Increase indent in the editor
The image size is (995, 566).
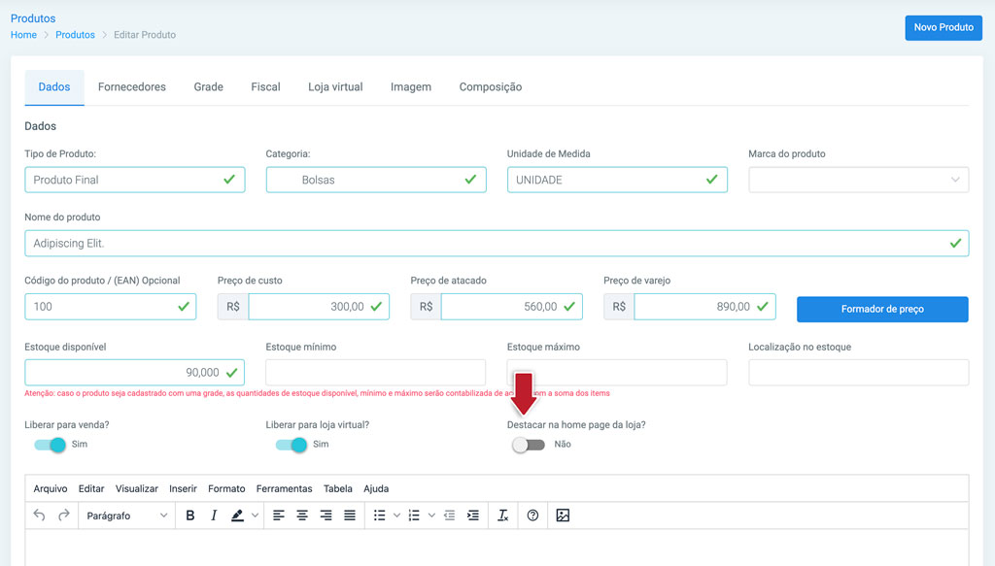click(x=473, y=516)
